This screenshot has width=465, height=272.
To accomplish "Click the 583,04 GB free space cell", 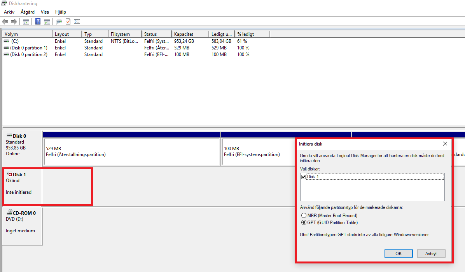I will [x=221, y=41].
